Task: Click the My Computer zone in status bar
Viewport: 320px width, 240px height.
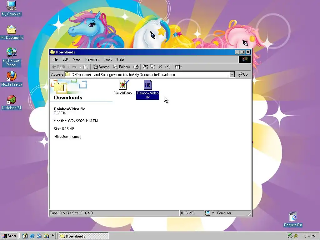Action: (x=226, y=213)
